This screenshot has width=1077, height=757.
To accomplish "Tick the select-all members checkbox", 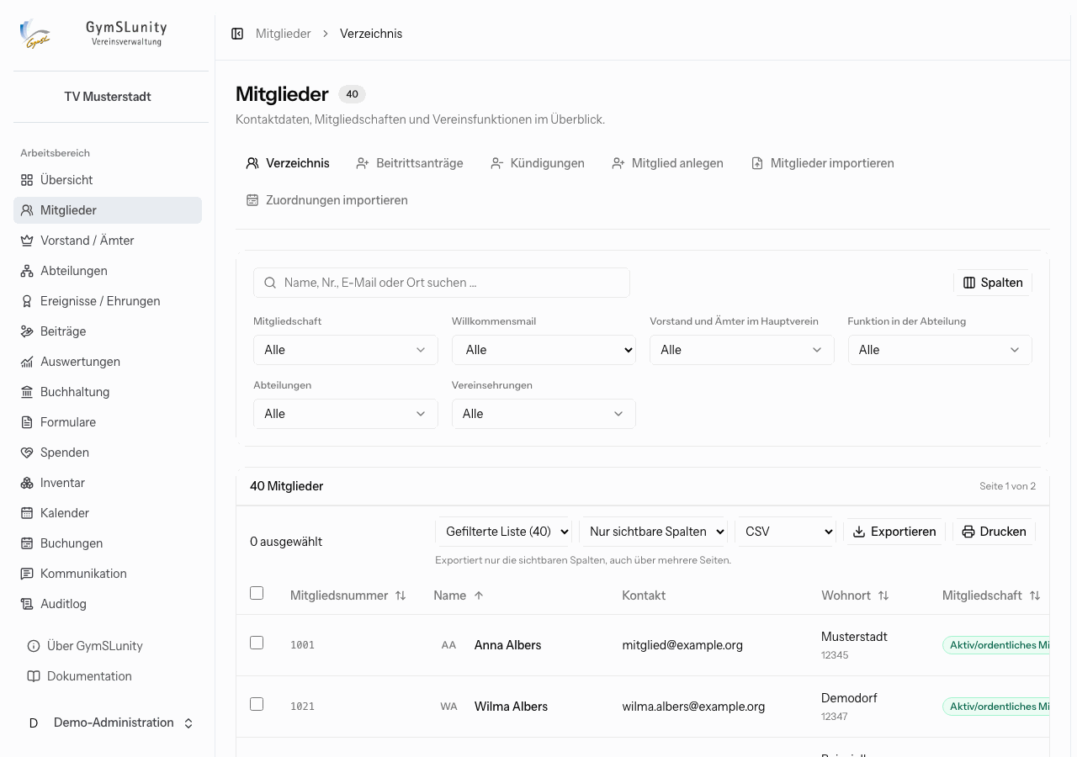I will (x=257, y=593).
